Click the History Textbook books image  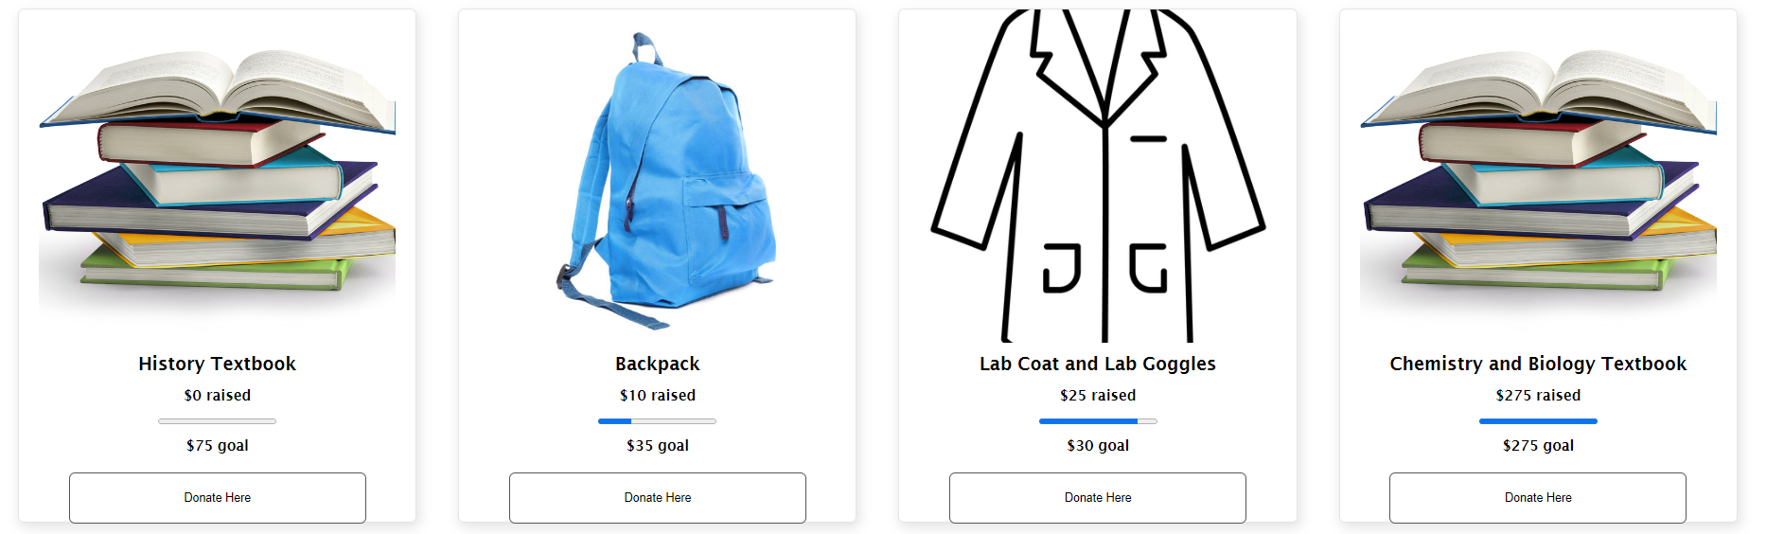217,175
